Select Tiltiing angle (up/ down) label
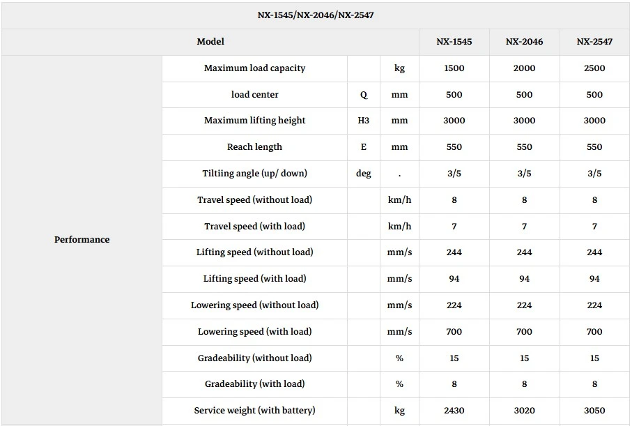632x426 pixels. pos(254,174)
